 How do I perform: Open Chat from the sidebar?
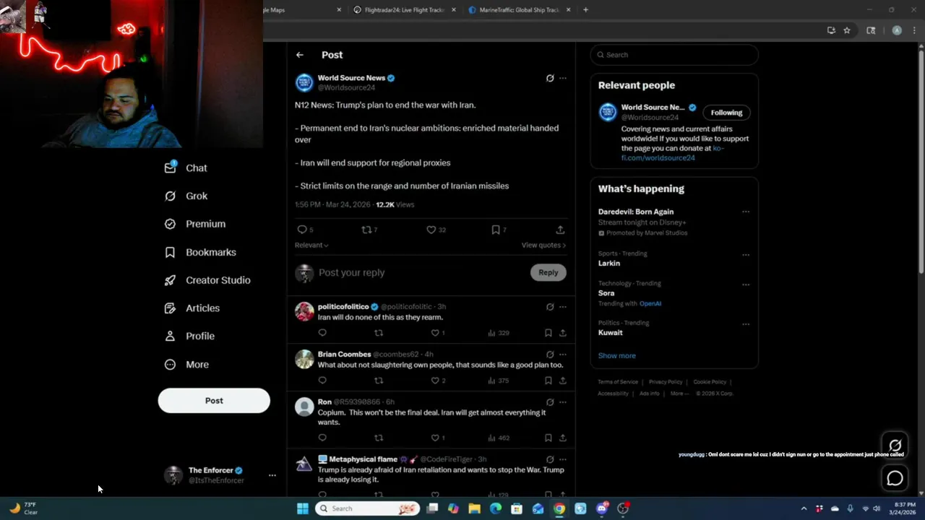tap(186, 168)
